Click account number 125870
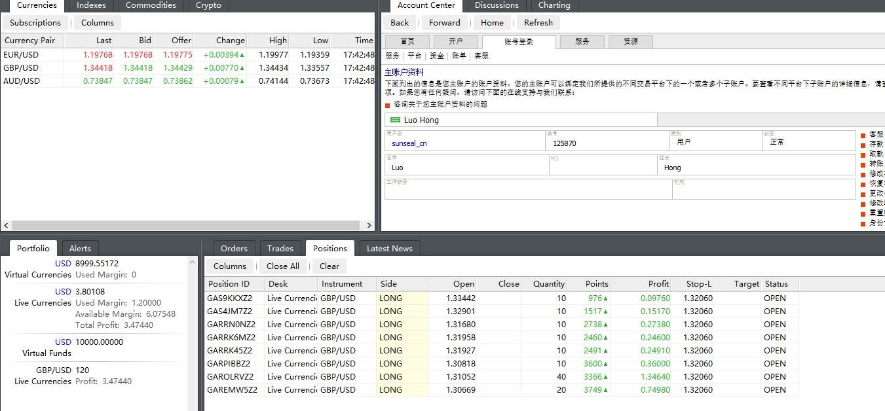Screen dimensions: 885x411 pyautogui.click(x=565, y=143)
